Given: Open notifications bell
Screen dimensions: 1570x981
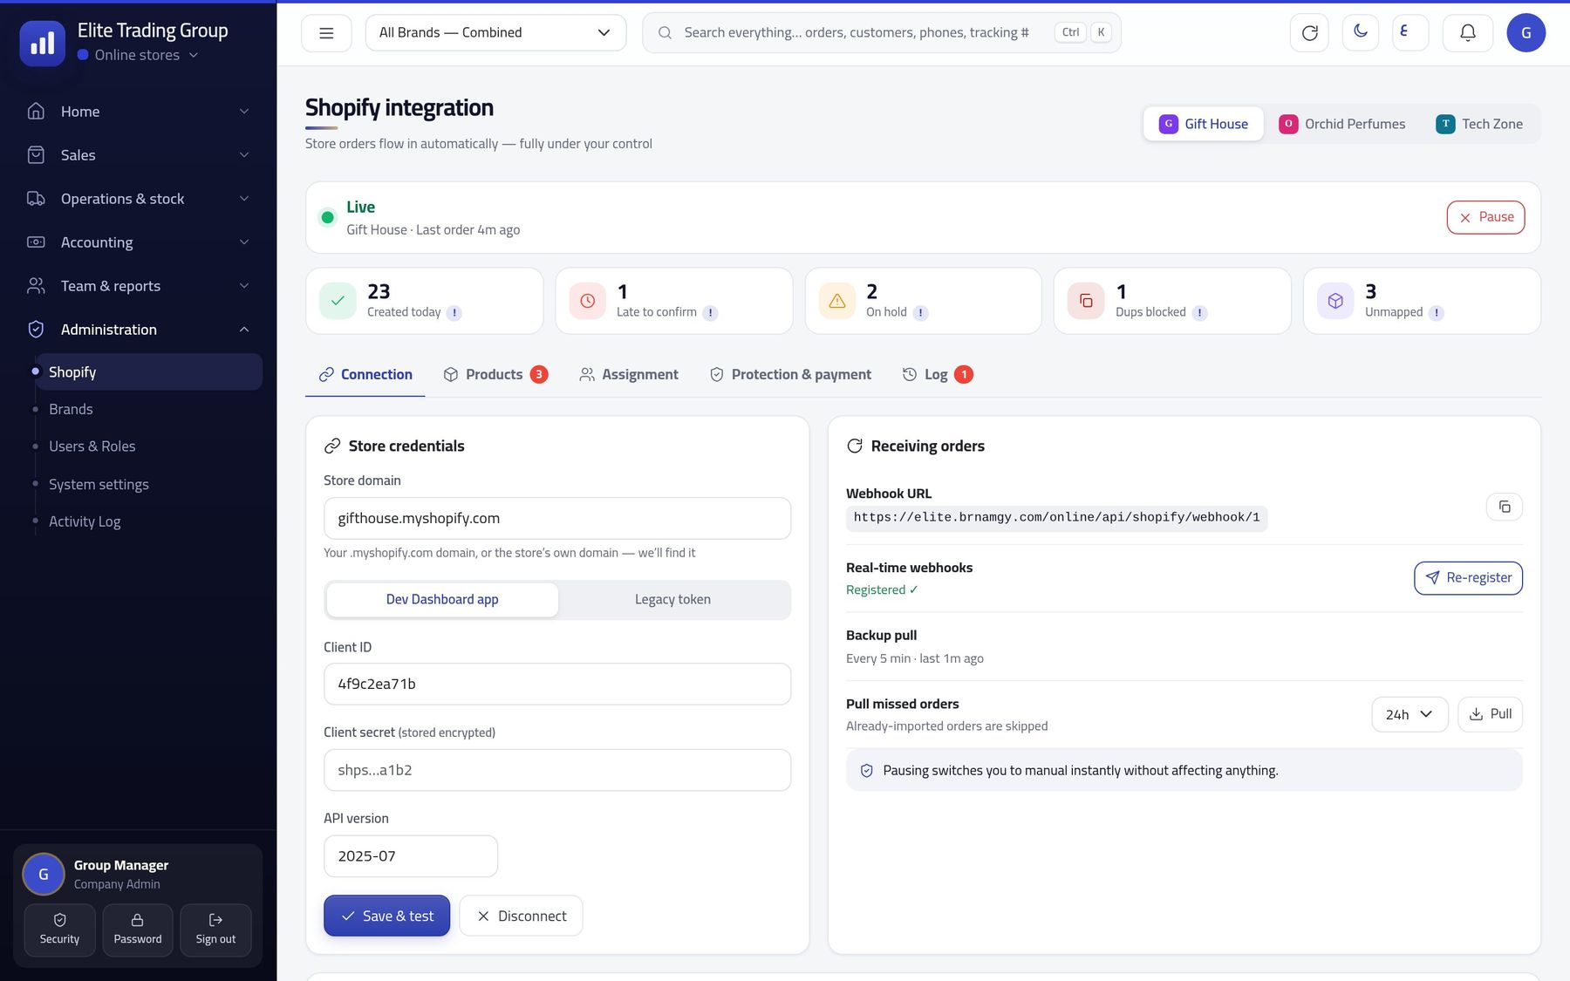Looking at the screenshot, I should pos(1468,33).
